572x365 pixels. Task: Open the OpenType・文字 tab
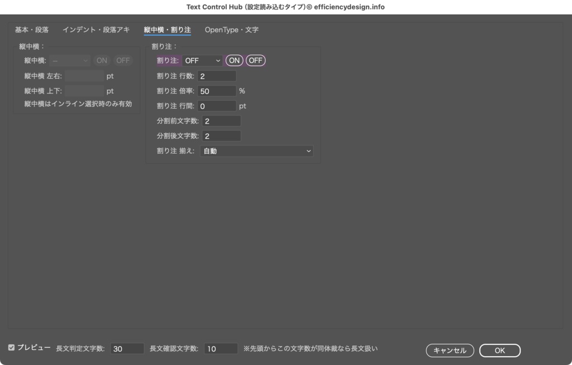pyautogui.click(x=231, y=30)
